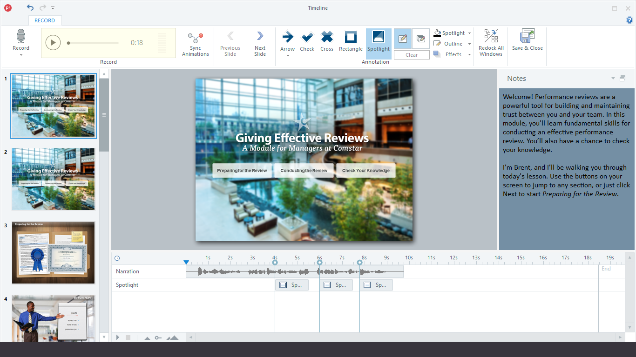
Task: Select slide 3 thumbnail Preparing for the Review
Action: (53, 252)
